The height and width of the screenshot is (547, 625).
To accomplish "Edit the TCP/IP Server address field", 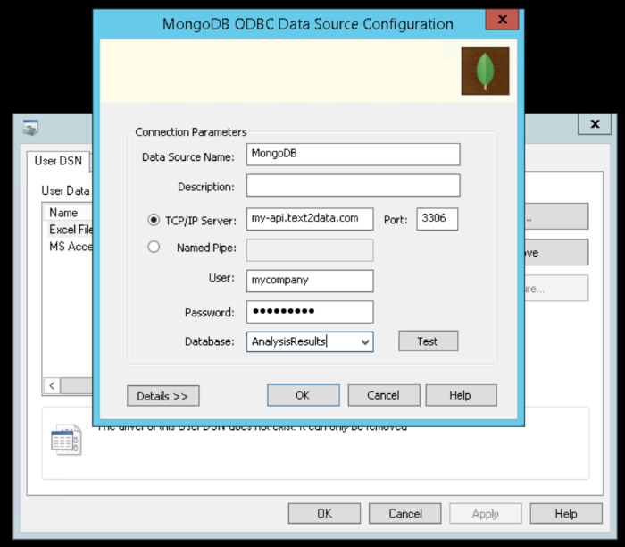I will [310, 219].
